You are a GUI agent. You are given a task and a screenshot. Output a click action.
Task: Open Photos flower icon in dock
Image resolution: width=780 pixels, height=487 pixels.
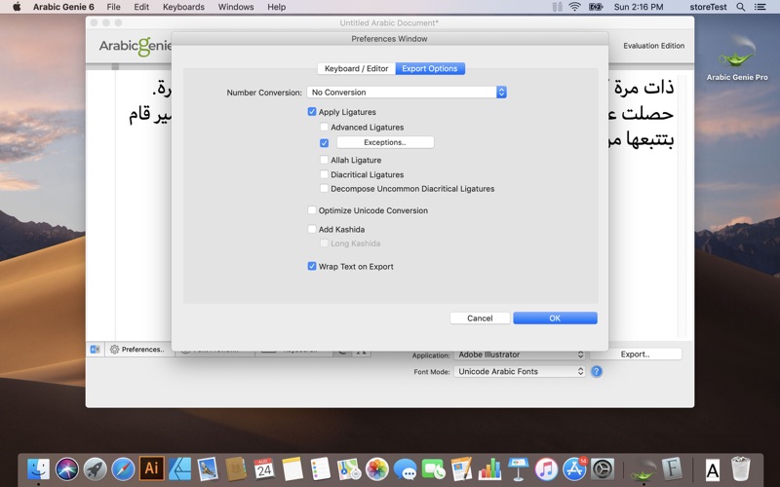pos(377,468)
